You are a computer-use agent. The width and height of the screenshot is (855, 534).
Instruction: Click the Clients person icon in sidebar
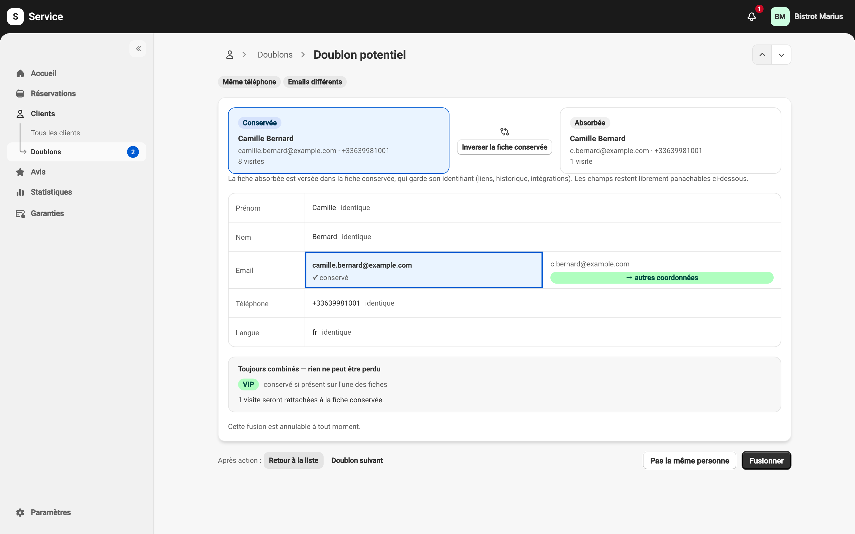point(20,114)
